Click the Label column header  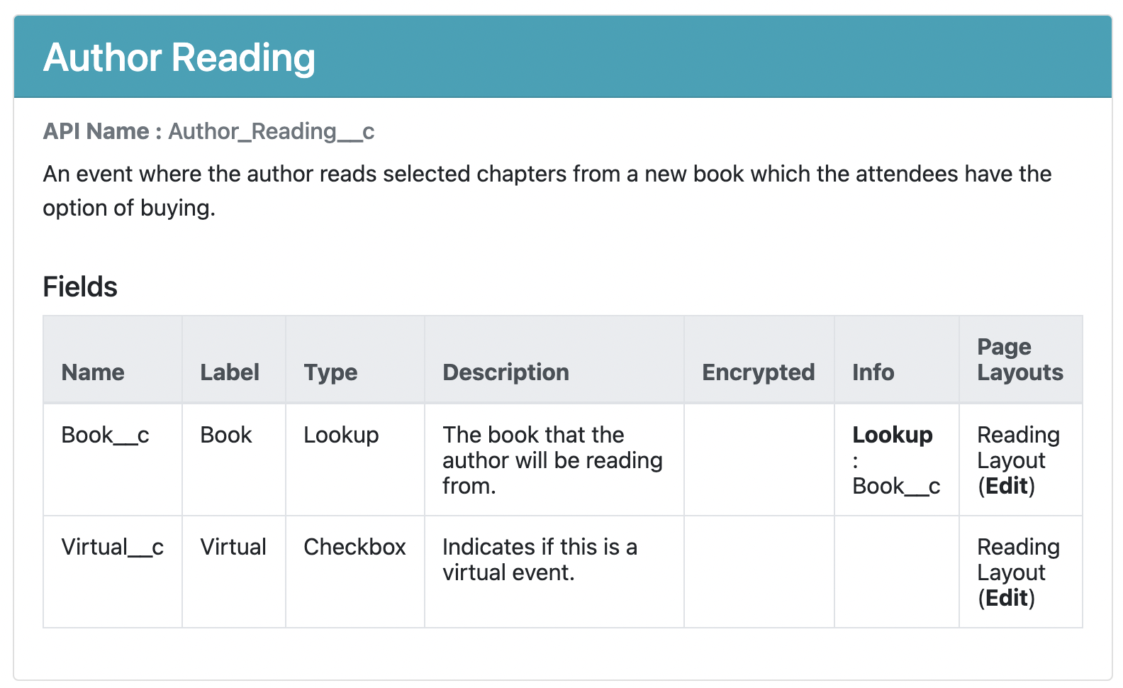coord(230,372)
